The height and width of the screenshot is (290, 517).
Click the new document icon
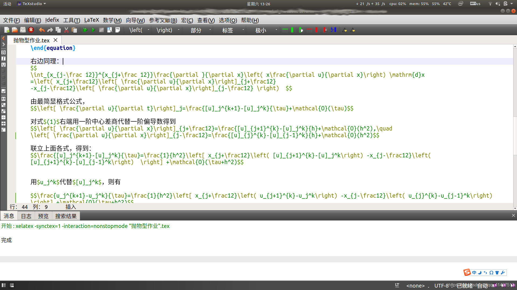pos(7,30)
